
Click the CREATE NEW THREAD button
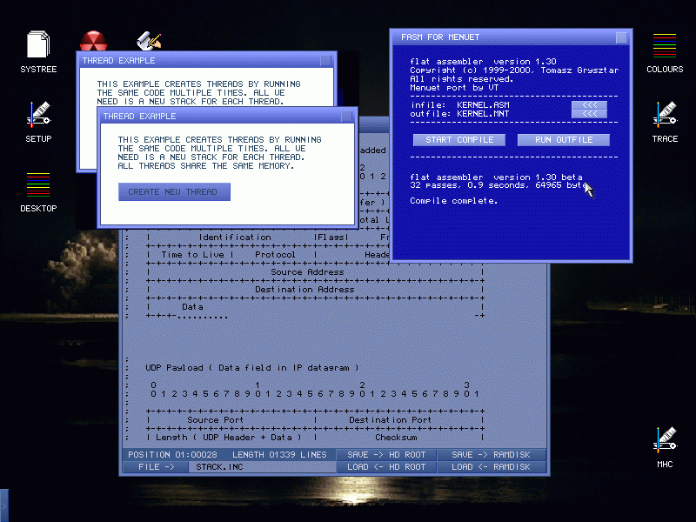174,191
